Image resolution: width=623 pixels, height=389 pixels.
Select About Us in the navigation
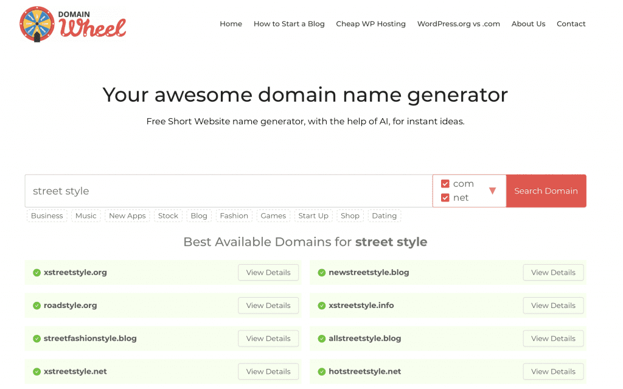pos(528,24)
